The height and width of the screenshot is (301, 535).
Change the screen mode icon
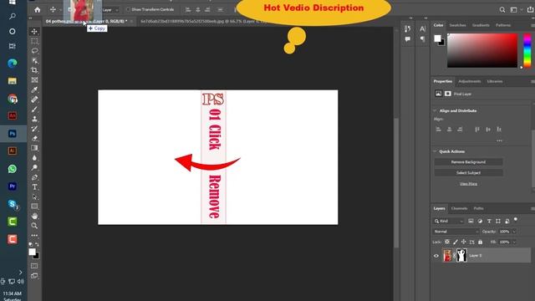click(x=34, y=275)
